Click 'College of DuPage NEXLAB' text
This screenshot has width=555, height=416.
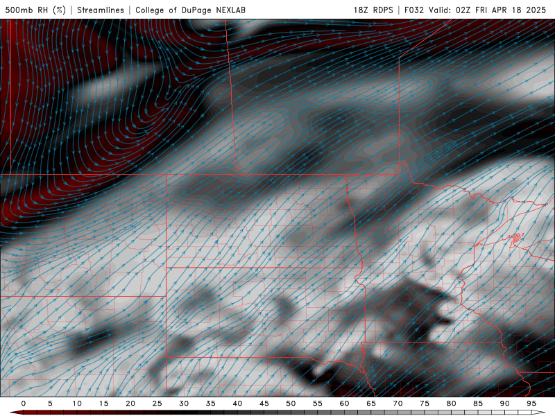tap(190, 10)
